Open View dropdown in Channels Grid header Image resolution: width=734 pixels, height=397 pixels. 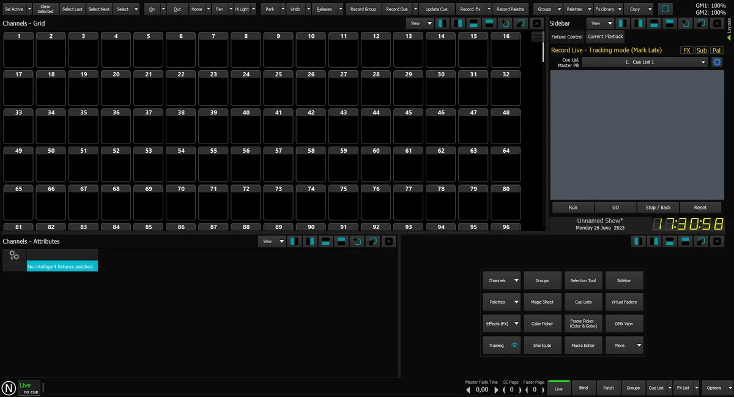pos(420,23)
